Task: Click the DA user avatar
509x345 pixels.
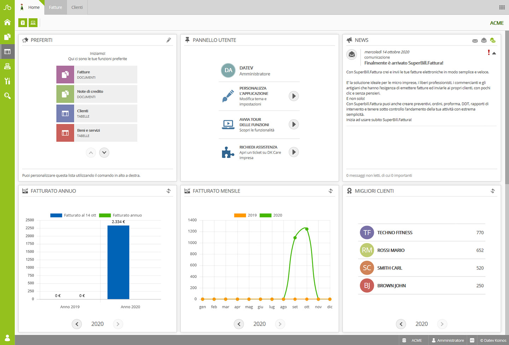Action: (x=228, y=70)
